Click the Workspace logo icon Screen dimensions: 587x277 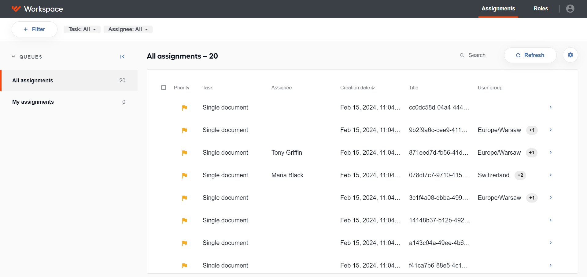click(16, 9)
